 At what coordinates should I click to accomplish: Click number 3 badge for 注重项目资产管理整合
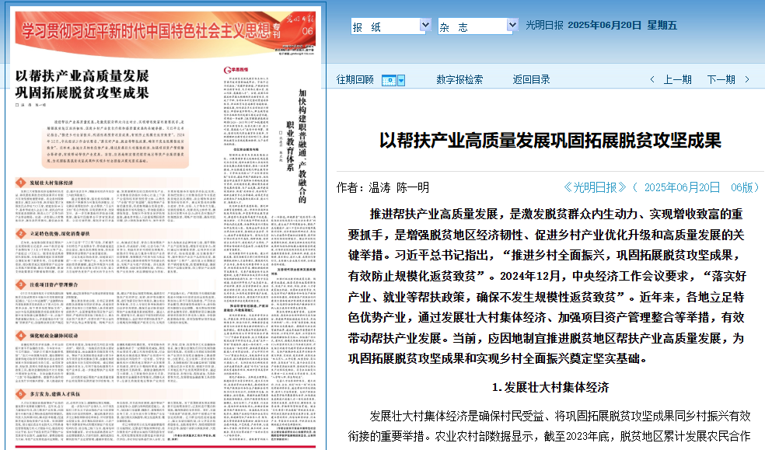click(20, 284)
